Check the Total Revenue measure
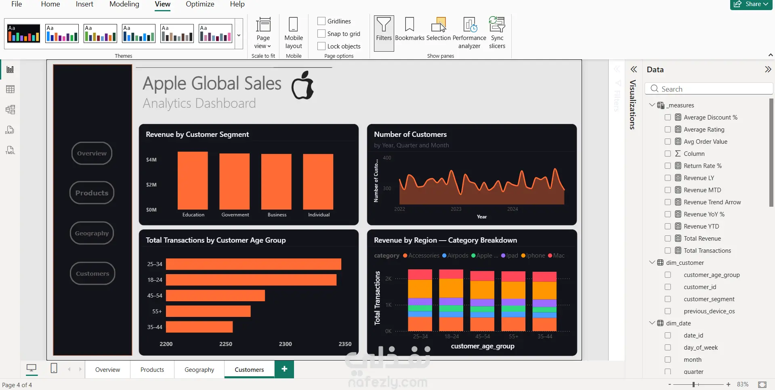This screenshot has height=390, width=775. coord(668,239)
